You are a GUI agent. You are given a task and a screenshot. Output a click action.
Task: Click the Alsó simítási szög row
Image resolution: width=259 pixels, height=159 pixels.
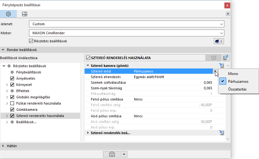[155, 122]
